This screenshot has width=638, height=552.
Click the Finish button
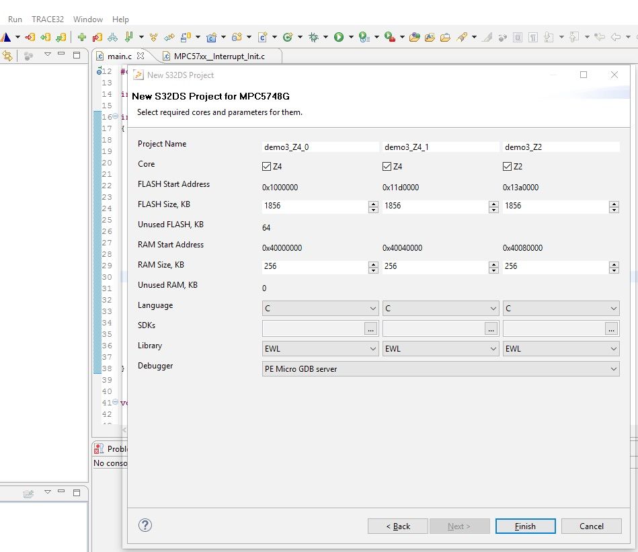click(x=525, y=526)
